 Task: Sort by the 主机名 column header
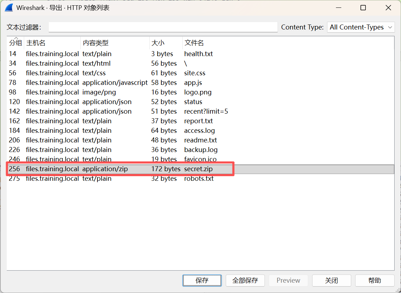click(x=52, y=43)
